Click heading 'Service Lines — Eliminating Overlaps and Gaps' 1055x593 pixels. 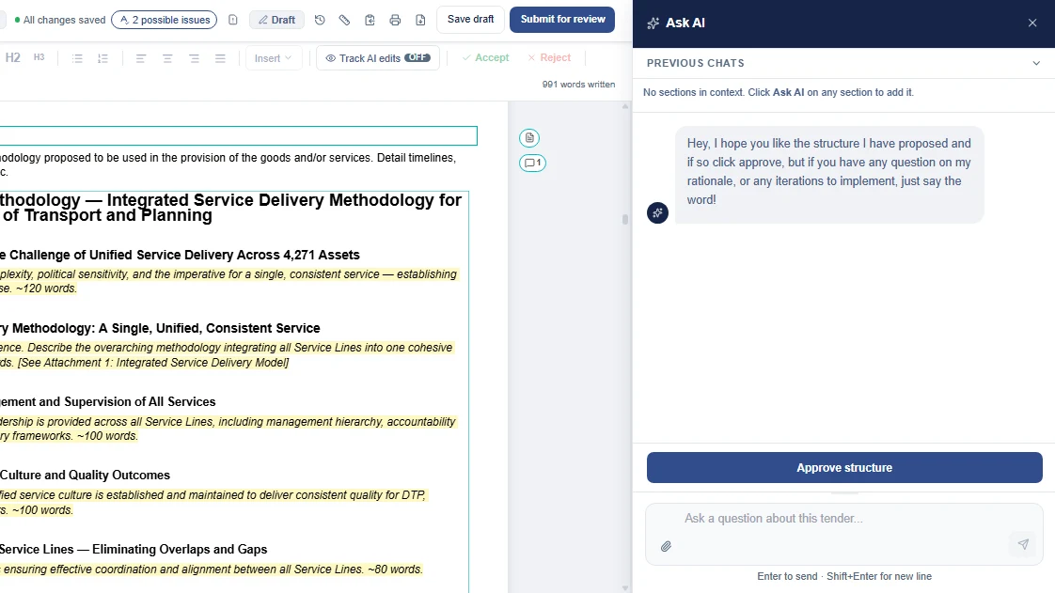click(134, 549)
